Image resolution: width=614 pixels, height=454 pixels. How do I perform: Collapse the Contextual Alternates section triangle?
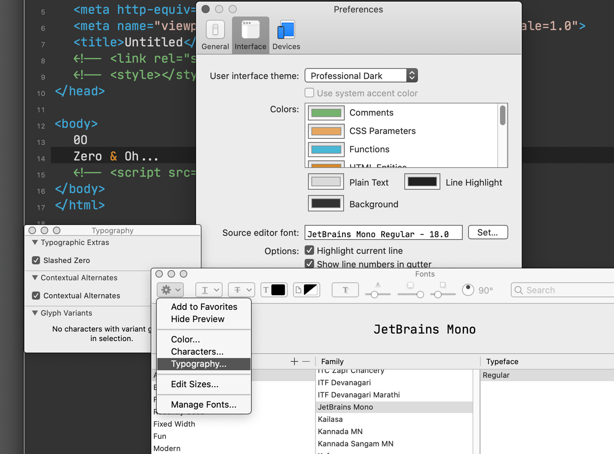35,278
